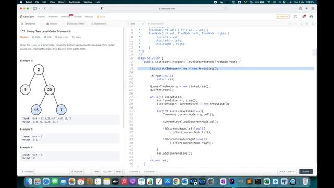Open the Store nav item
This screenshot has height=188, width=334.
[101, 17]
